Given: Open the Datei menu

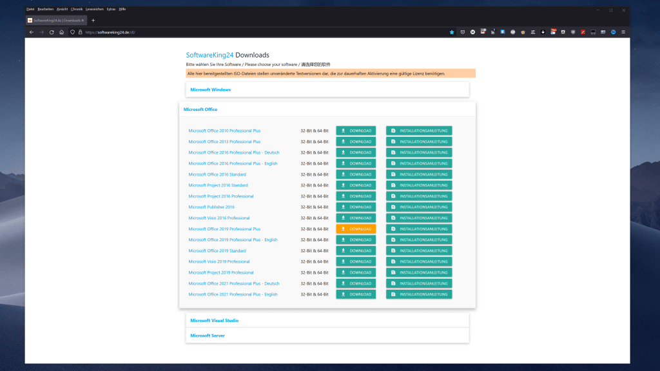Looking at the screenshot, I should tap(30, 9).
